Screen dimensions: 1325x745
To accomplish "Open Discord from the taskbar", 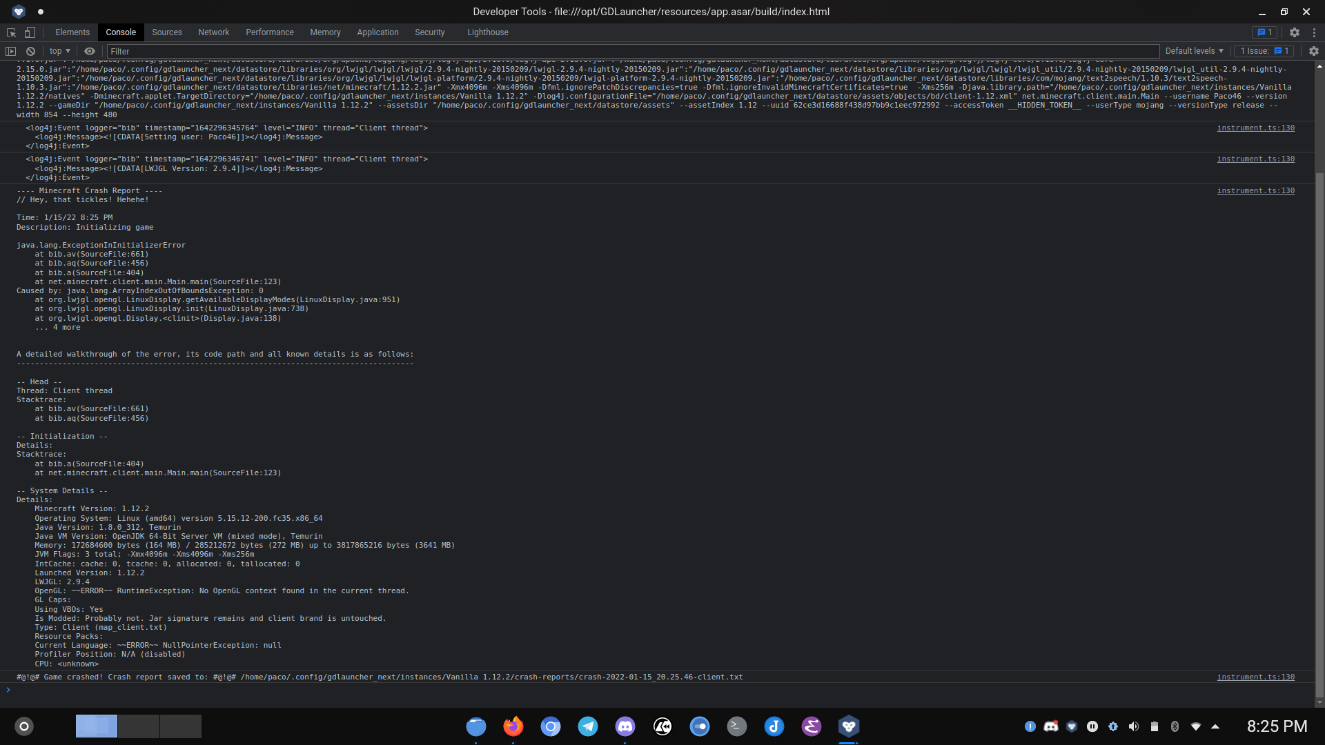I will click(625, 726).
